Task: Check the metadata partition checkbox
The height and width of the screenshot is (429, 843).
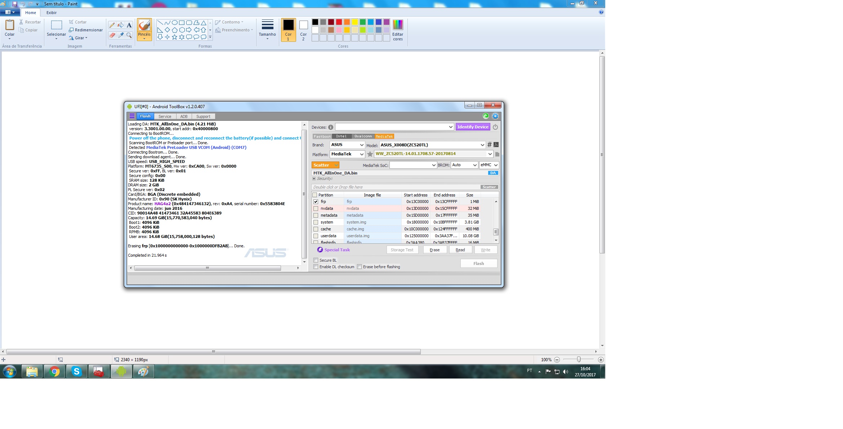Action: [x=316, y=216]
